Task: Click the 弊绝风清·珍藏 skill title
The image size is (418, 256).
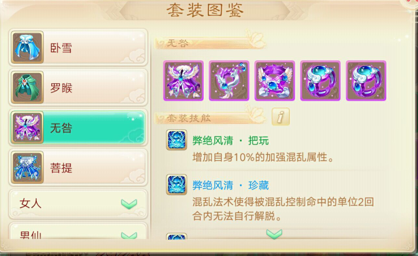Action: 231,185
